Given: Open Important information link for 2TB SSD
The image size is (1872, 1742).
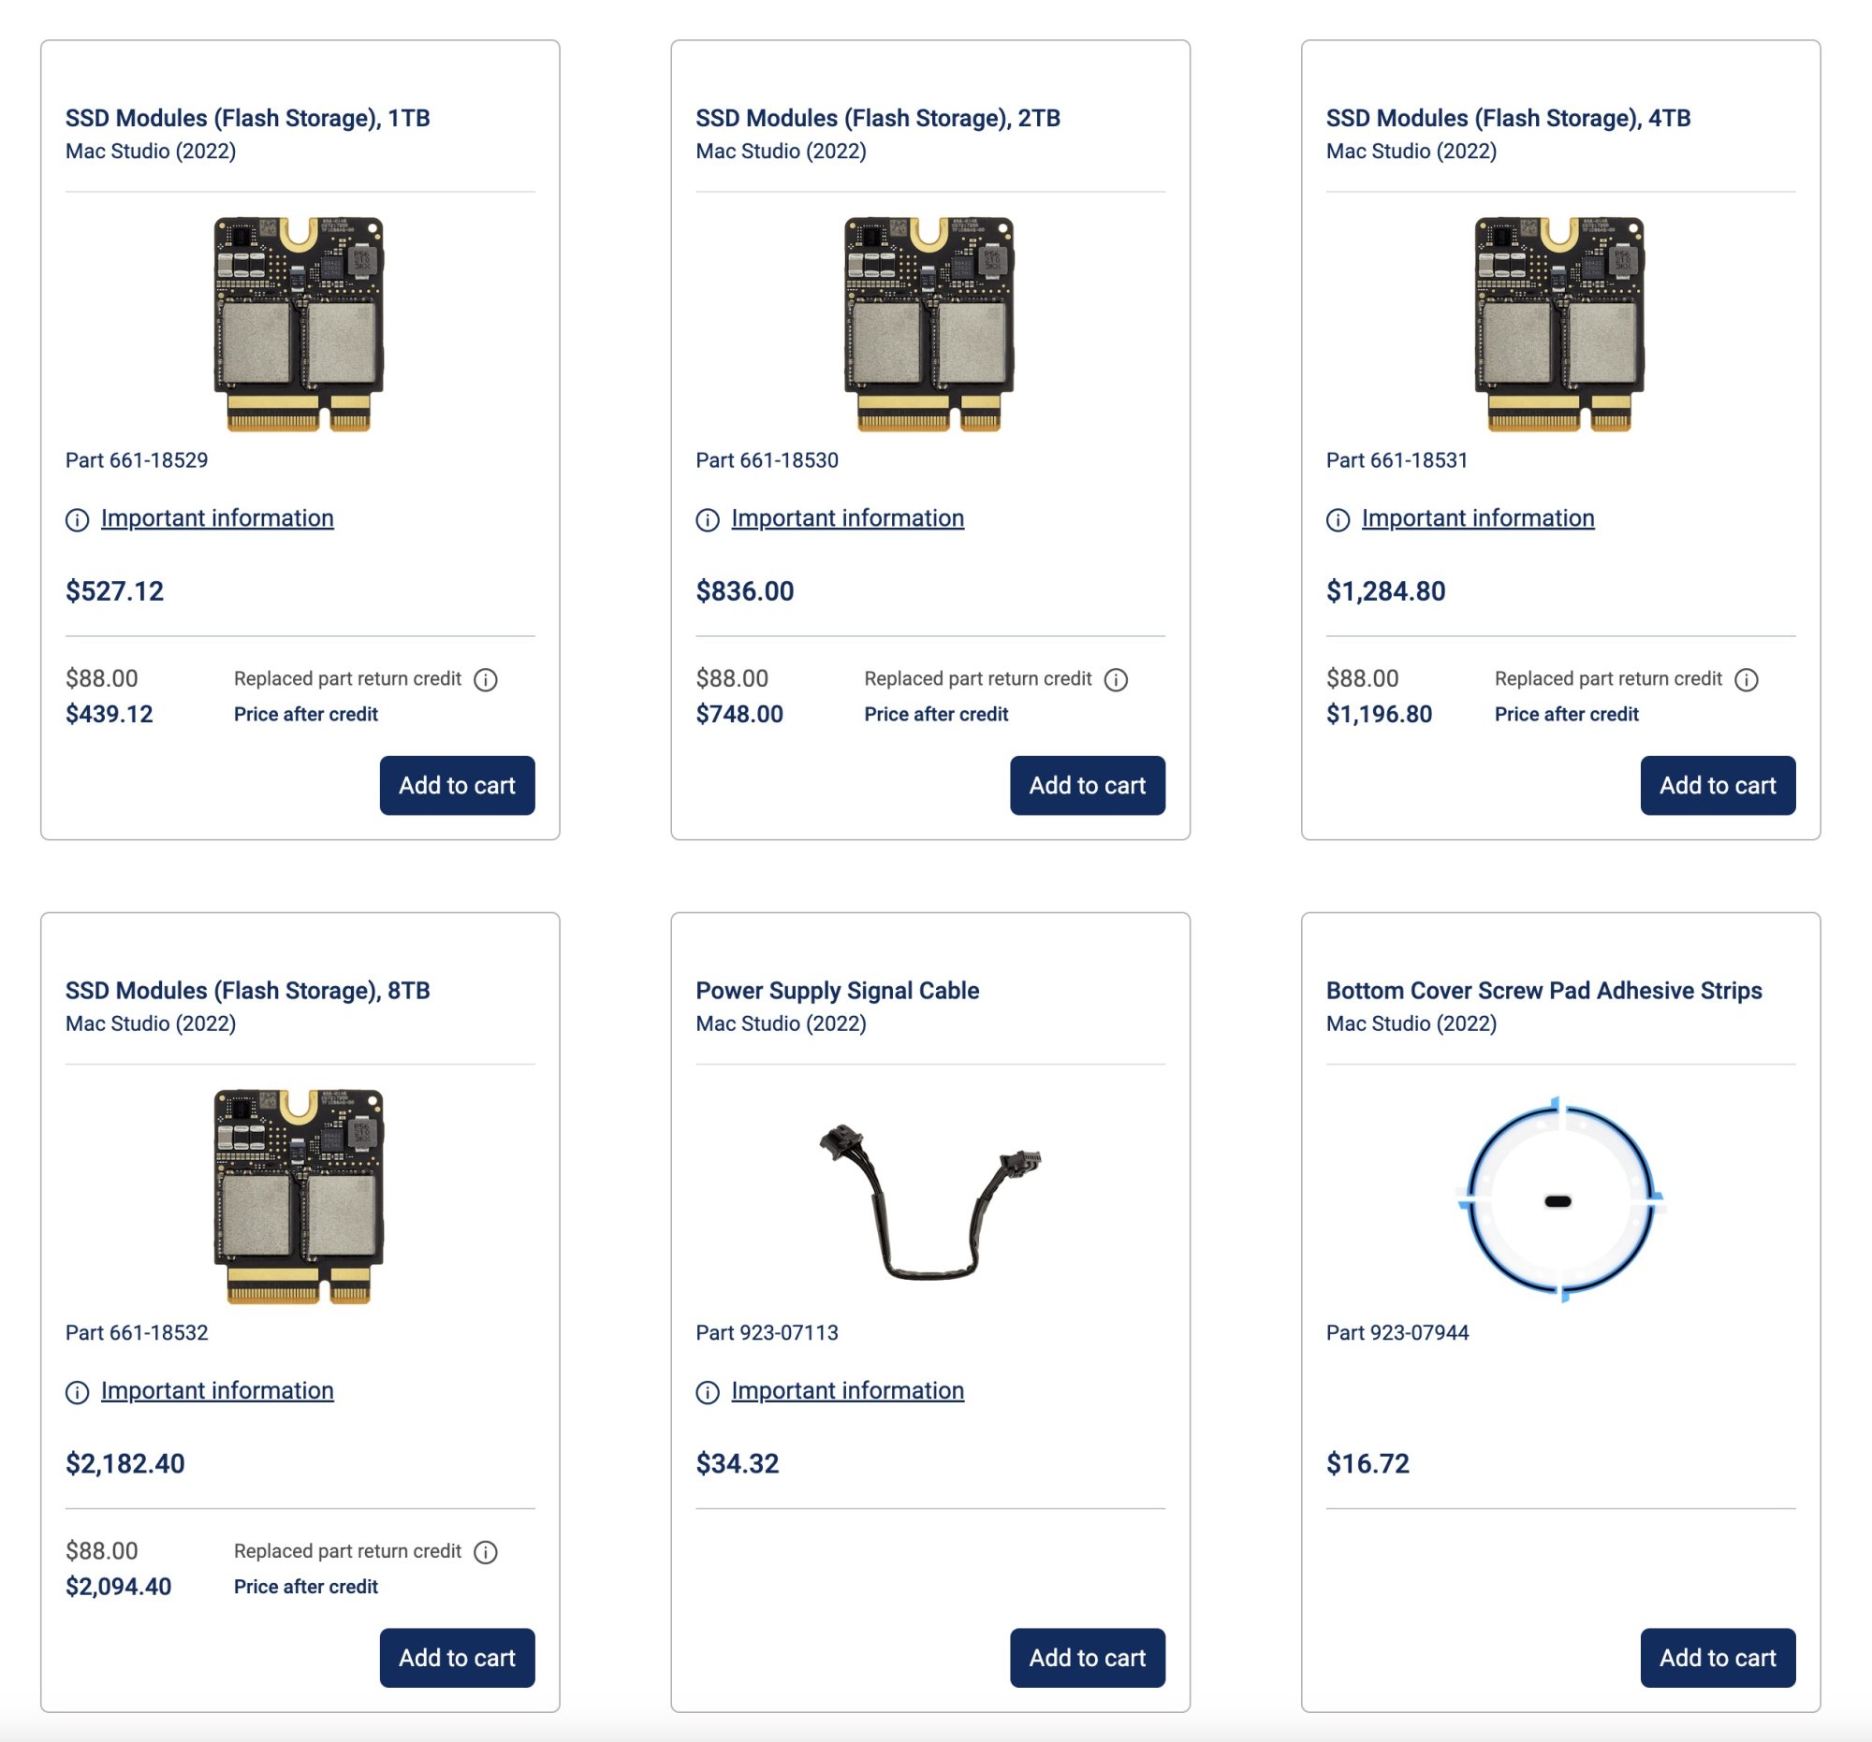Looking at the screenshot, I should [x=846, y=518].
